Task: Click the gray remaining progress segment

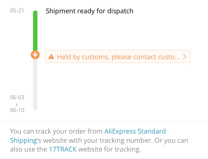Action: click(x=35, y=83)
